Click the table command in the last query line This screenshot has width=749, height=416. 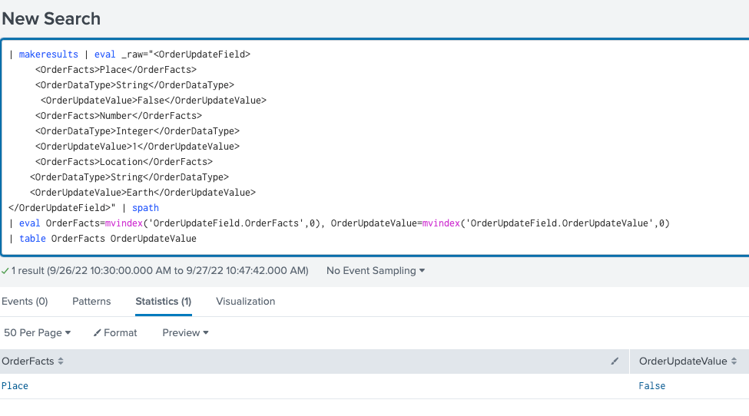33,239
